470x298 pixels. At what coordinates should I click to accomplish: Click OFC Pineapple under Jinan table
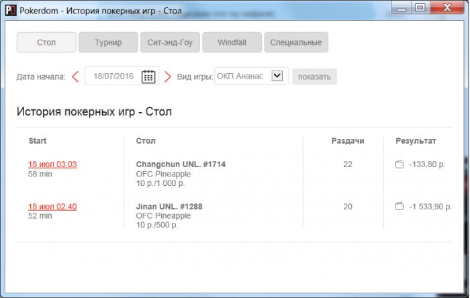point(163,215)
